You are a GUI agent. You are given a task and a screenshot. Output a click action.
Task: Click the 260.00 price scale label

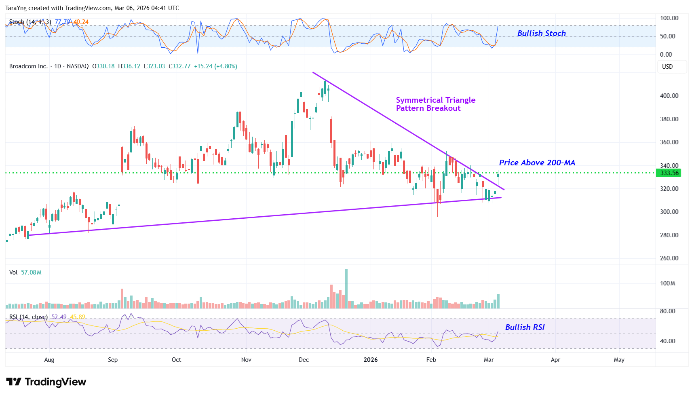pyautogui.click(x=669, y=258)
